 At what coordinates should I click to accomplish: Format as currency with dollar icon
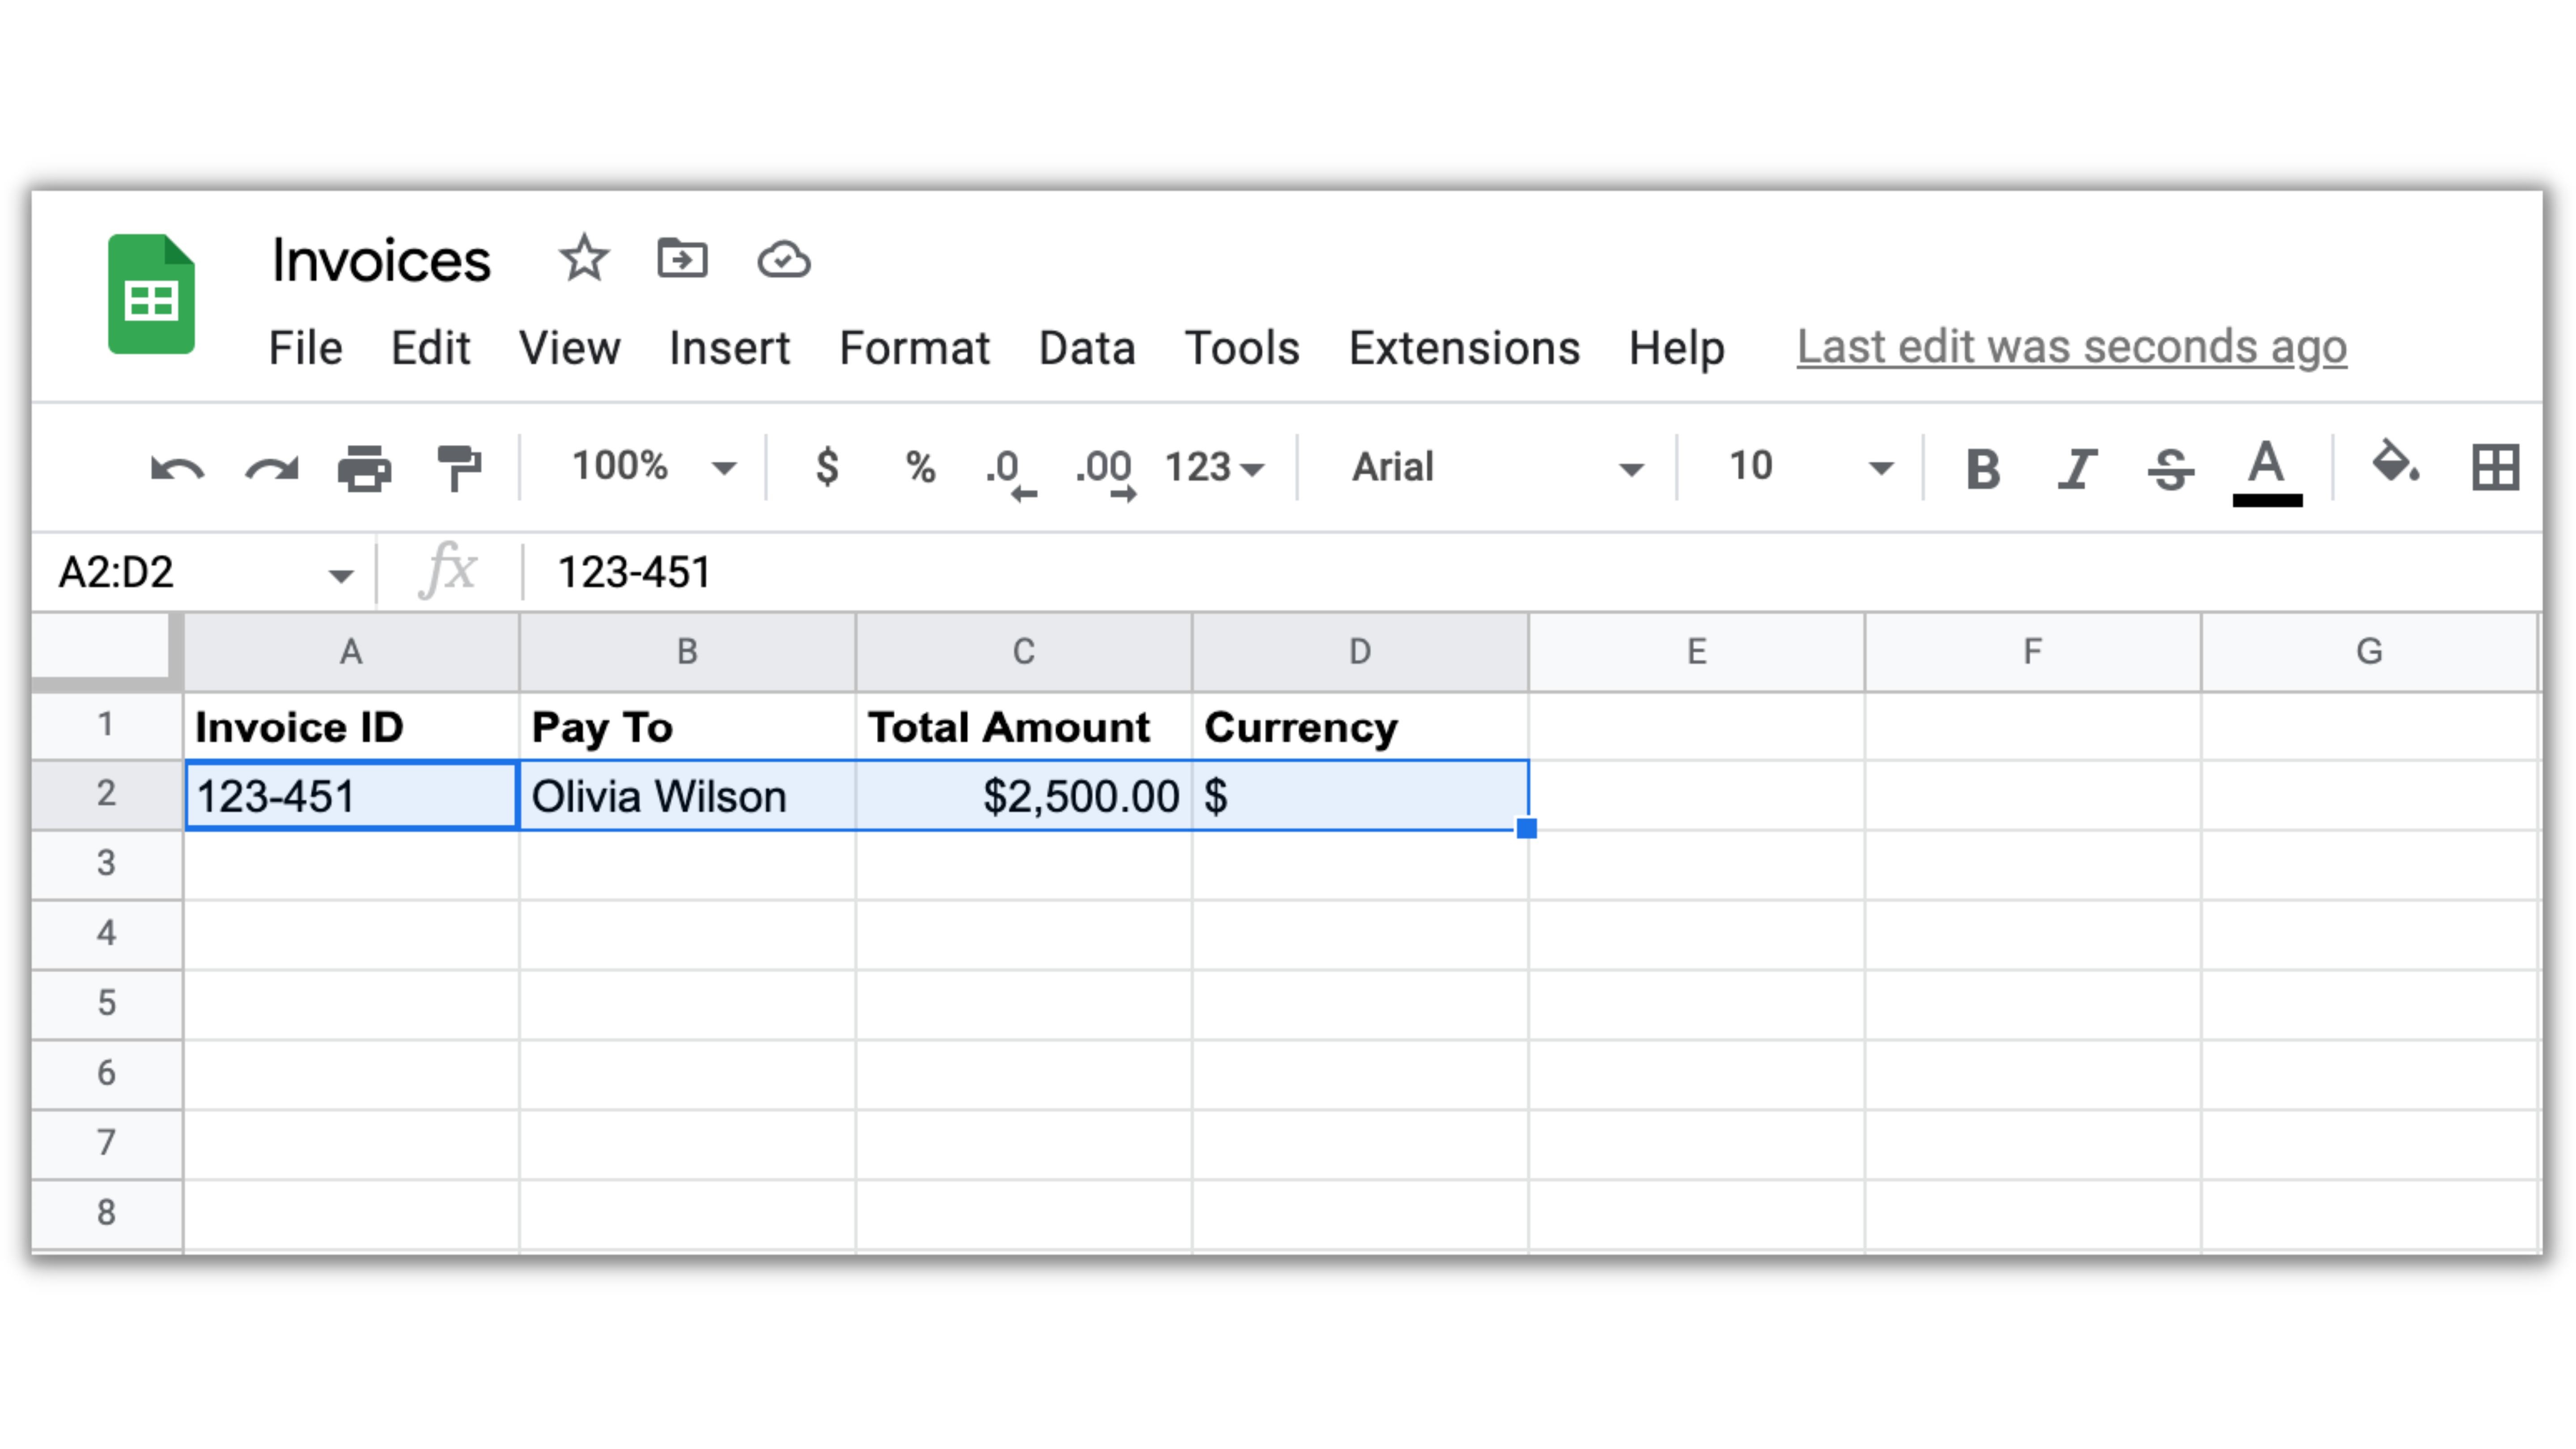point(827,467)
